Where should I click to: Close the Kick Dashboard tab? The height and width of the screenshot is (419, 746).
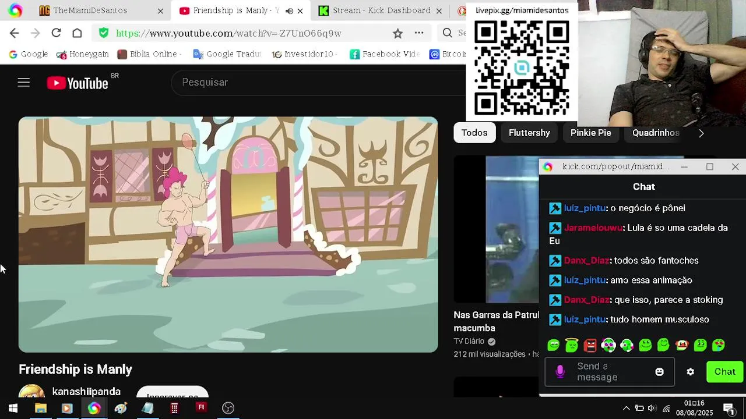[x=439, y=10]
